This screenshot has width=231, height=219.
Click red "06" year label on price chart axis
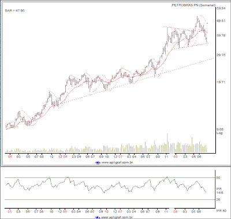[x=65, y=157]
